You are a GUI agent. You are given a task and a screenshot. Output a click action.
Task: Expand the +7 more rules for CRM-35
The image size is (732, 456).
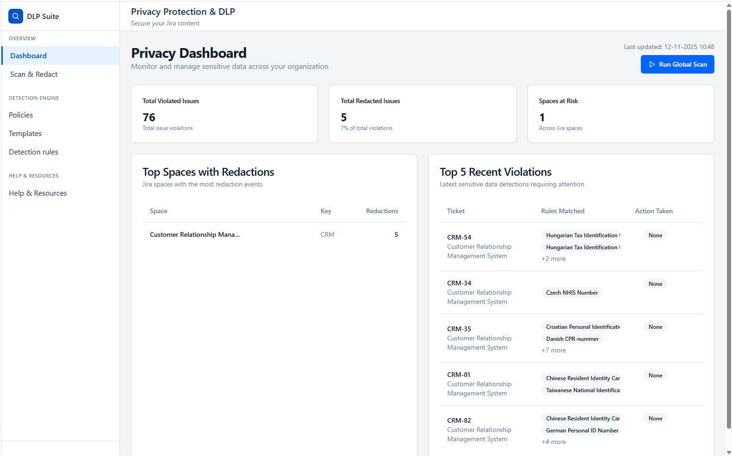pos(553,350)
